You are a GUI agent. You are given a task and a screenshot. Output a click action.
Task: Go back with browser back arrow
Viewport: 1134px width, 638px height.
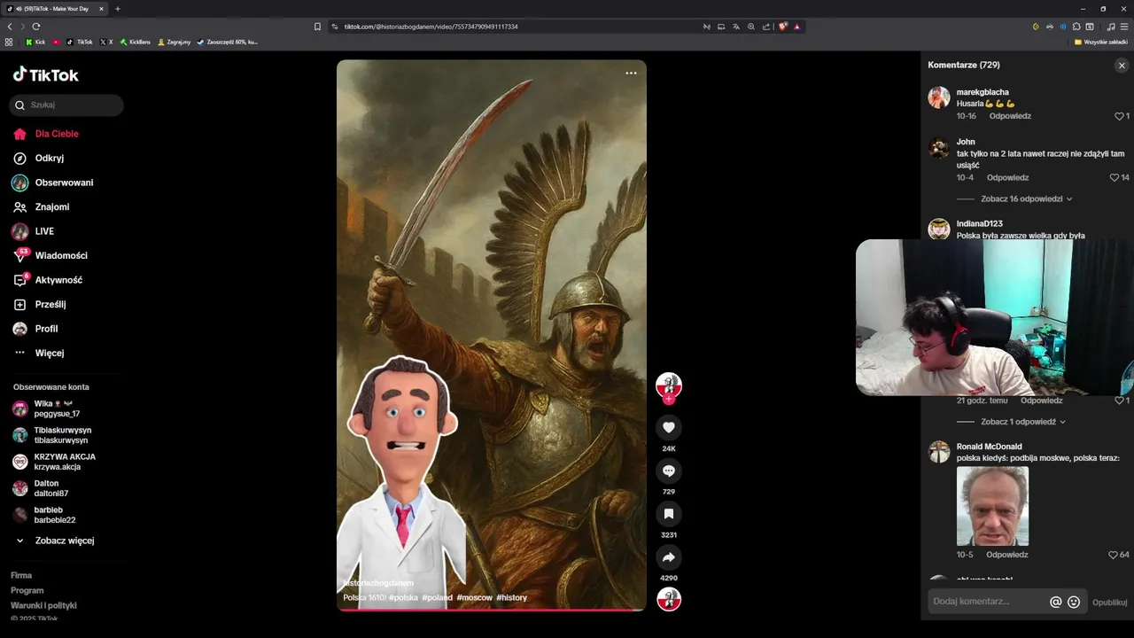pos(10,27)
